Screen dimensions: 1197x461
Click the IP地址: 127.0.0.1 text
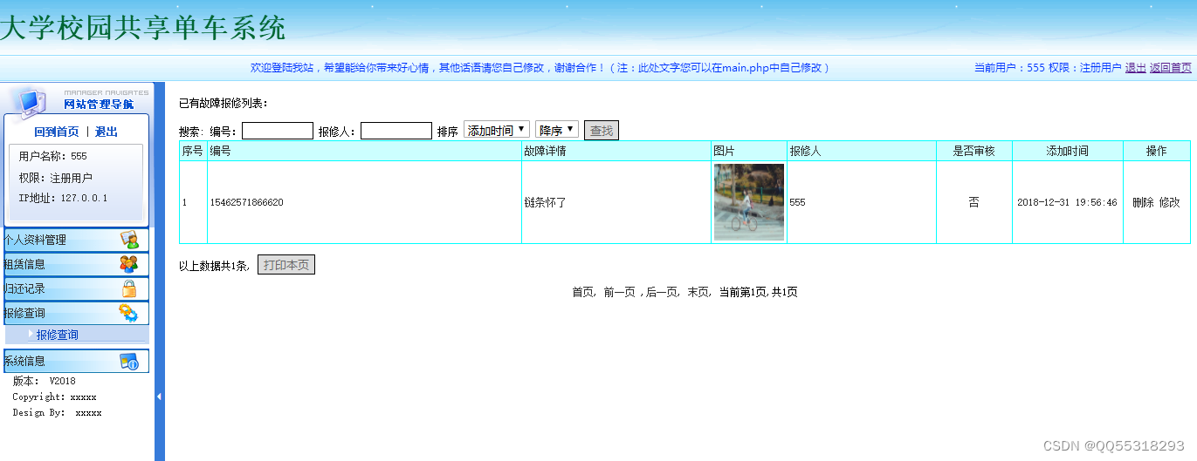click(63, 198)
